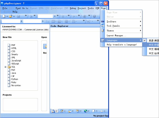Click the greyed Cut scissors icon
This screenshot has height=118, width=159.
pos(31,16)
